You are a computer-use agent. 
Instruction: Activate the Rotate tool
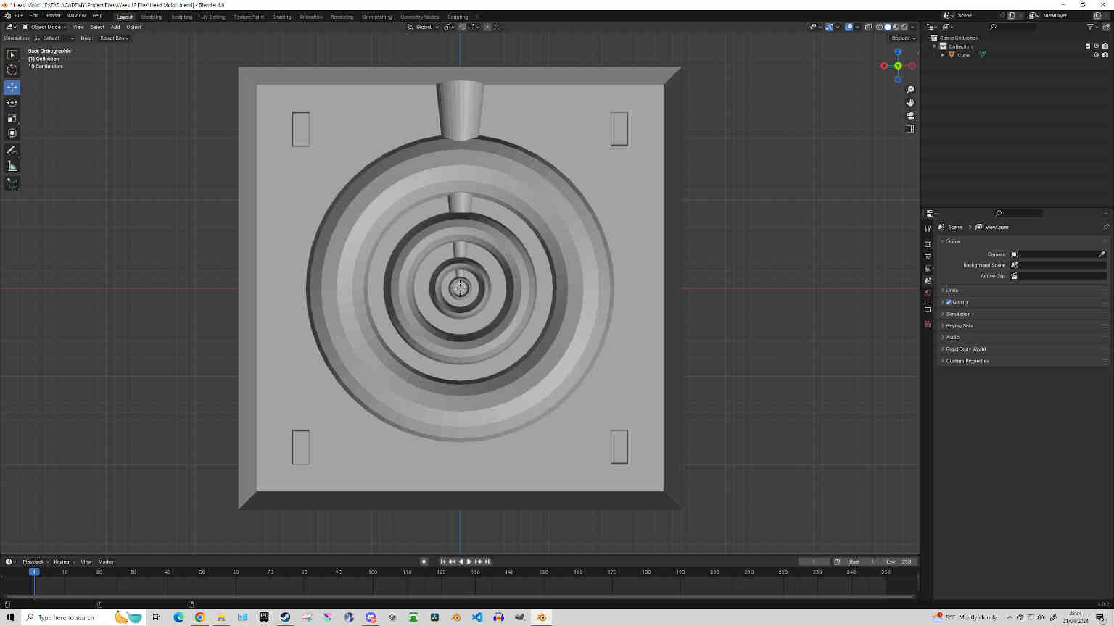click(12, 102)
